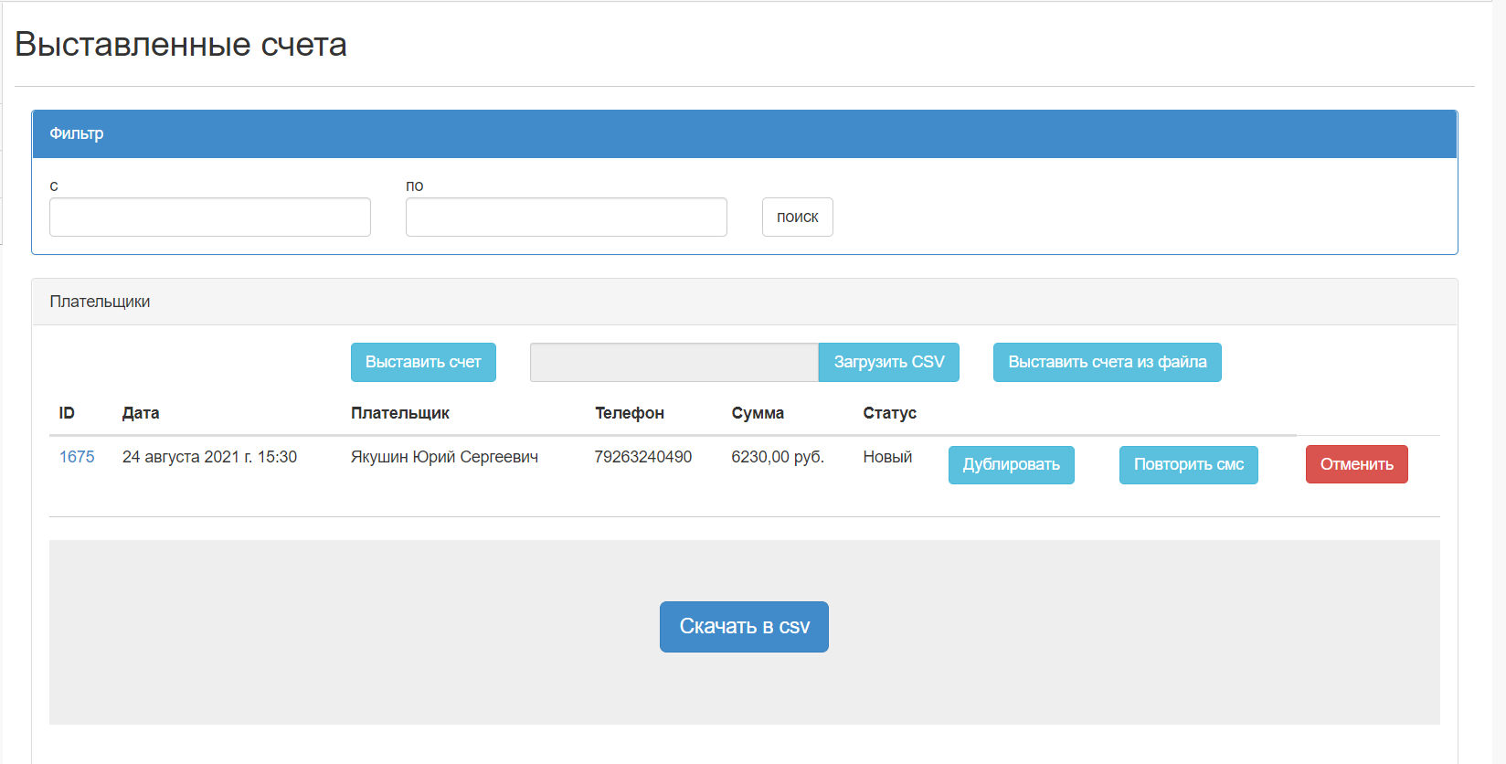Image resolution: width=1506 pixels, height=764 pixels.
Task: Open invoice ID 1675 link
Action: pos(77,457)
